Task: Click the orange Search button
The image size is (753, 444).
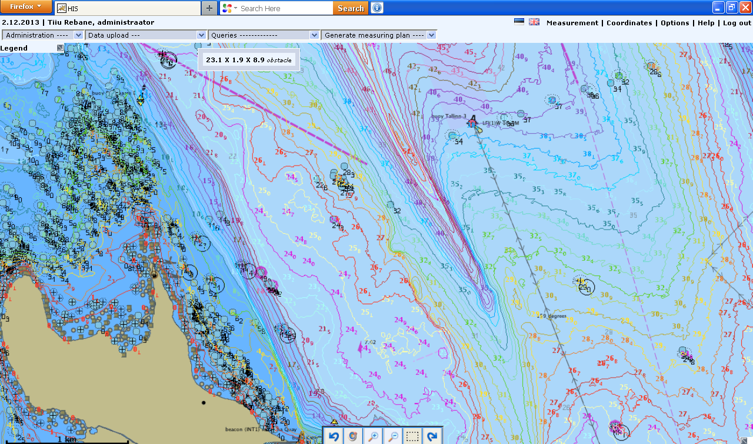Action: [x=351, y=8]
